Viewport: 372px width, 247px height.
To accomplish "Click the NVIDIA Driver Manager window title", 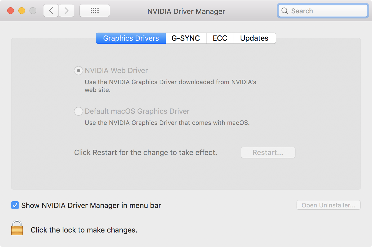I will coord(186,11).
